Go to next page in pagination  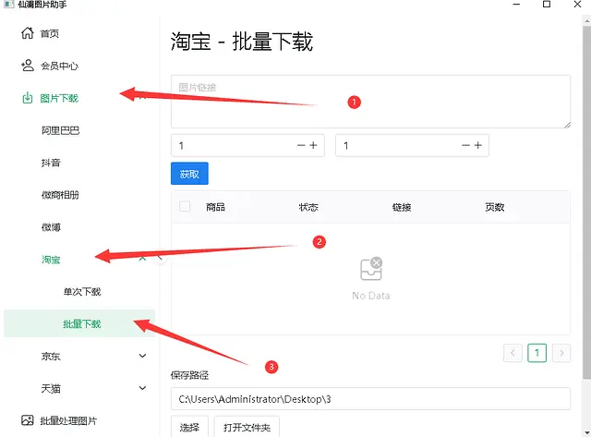(561, 353)
